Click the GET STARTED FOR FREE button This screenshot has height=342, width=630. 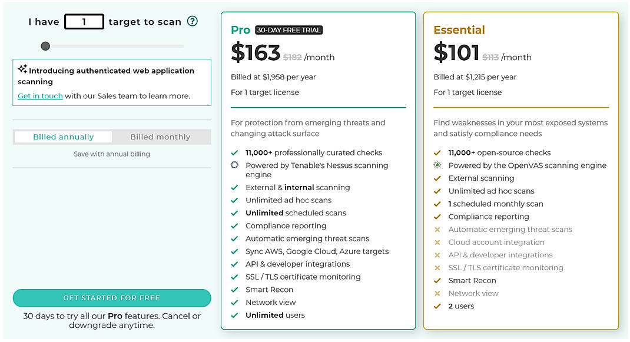point(111,298)
